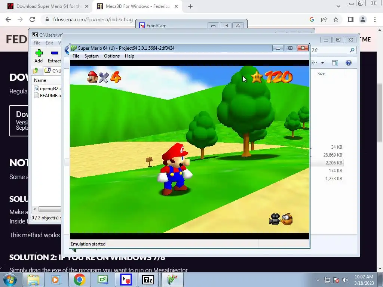Open the Windows Start button

pos(10,280)
